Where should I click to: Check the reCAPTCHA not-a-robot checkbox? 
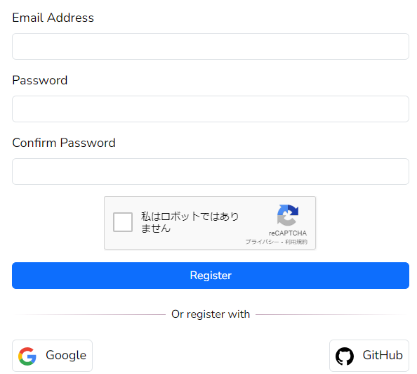coord(123,222)
